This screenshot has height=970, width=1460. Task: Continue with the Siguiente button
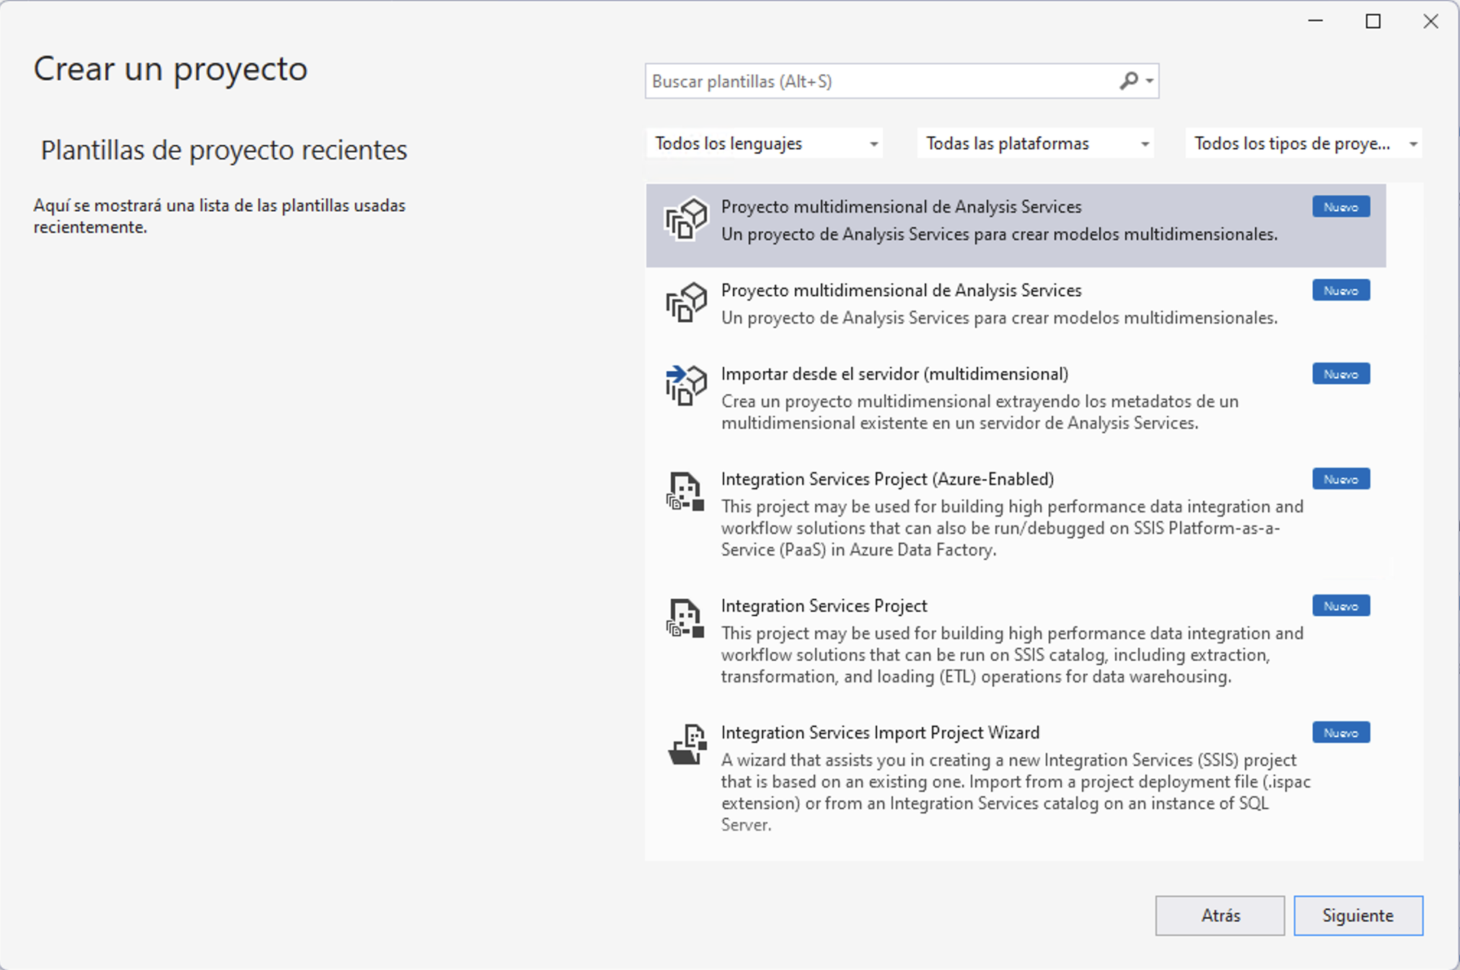tap(1358, 915)
